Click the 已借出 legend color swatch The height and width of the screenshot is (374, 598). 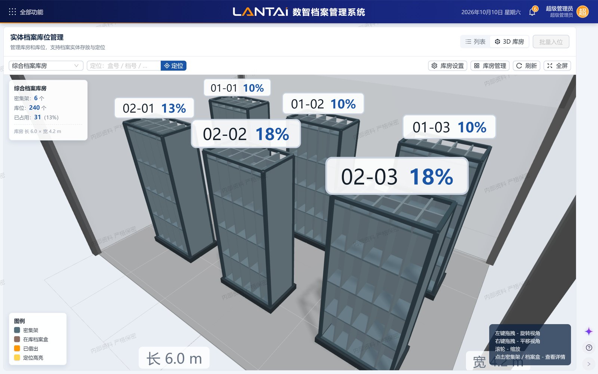pyautogui.click(x=17, y=349)
